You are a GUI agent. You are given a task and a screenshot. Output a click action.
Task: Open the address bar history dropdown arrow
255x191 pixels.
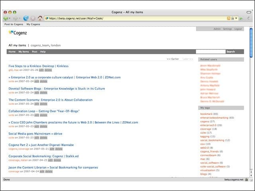[236, 18]
